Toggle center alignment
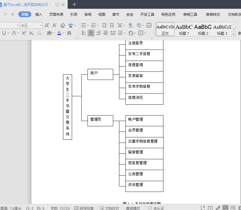Viewport: 241px width, 210px height. (x=91, y=33)
